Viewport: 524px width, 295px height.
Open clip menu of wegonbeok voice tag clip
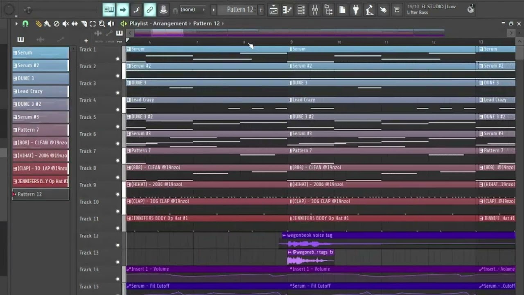(x=284, y=236)
